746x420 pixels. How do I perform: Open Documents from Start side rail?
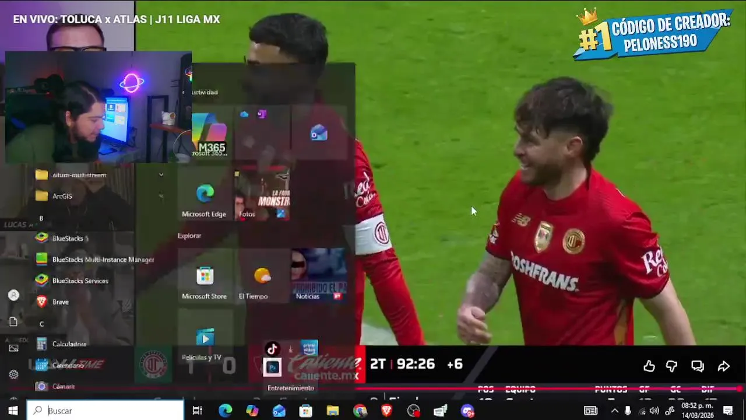coord(13,321)
